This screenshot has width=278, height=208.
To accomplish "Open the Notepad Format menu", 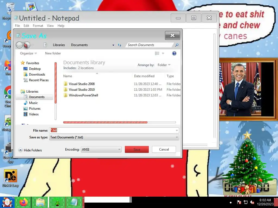I will click(x=38, y=26).
